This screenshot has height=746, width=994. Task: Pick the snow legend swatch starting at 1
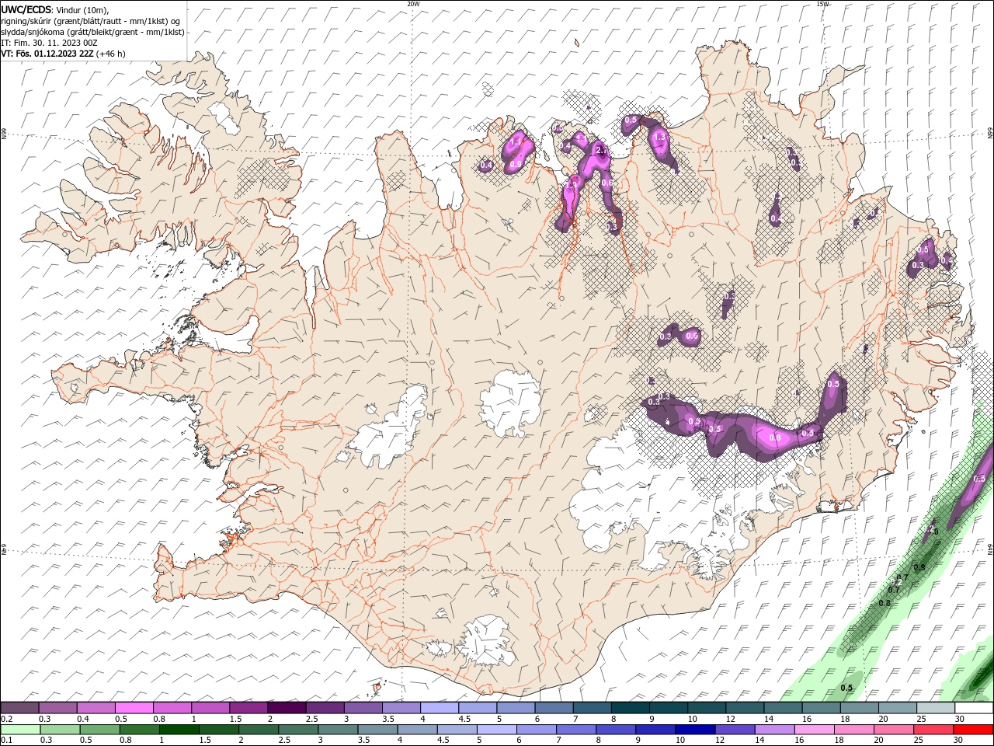210,708
